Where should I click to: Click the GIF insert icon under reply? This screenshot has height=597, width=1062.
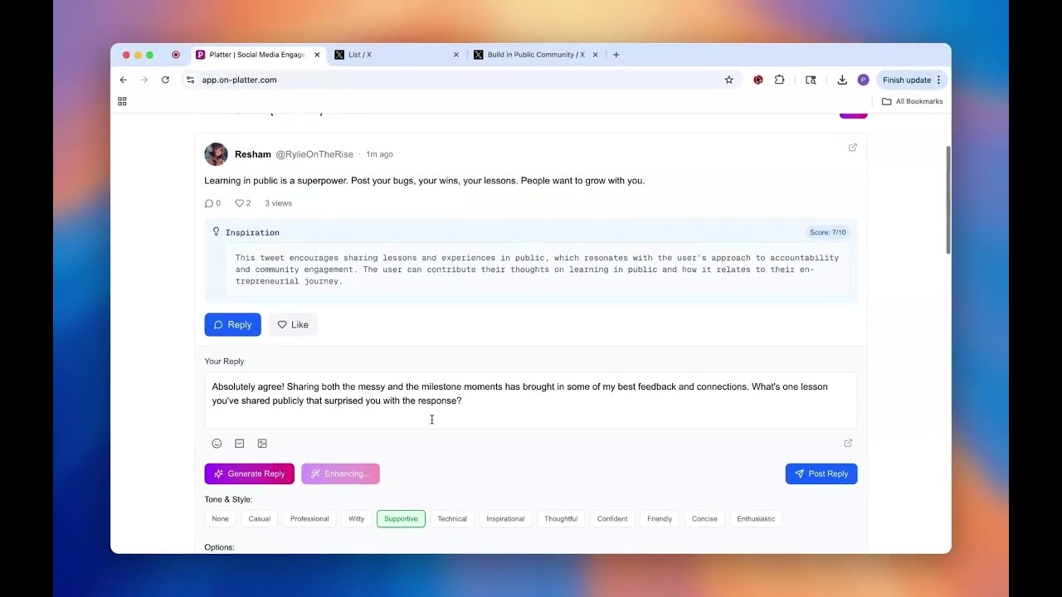tap(240, 444)
